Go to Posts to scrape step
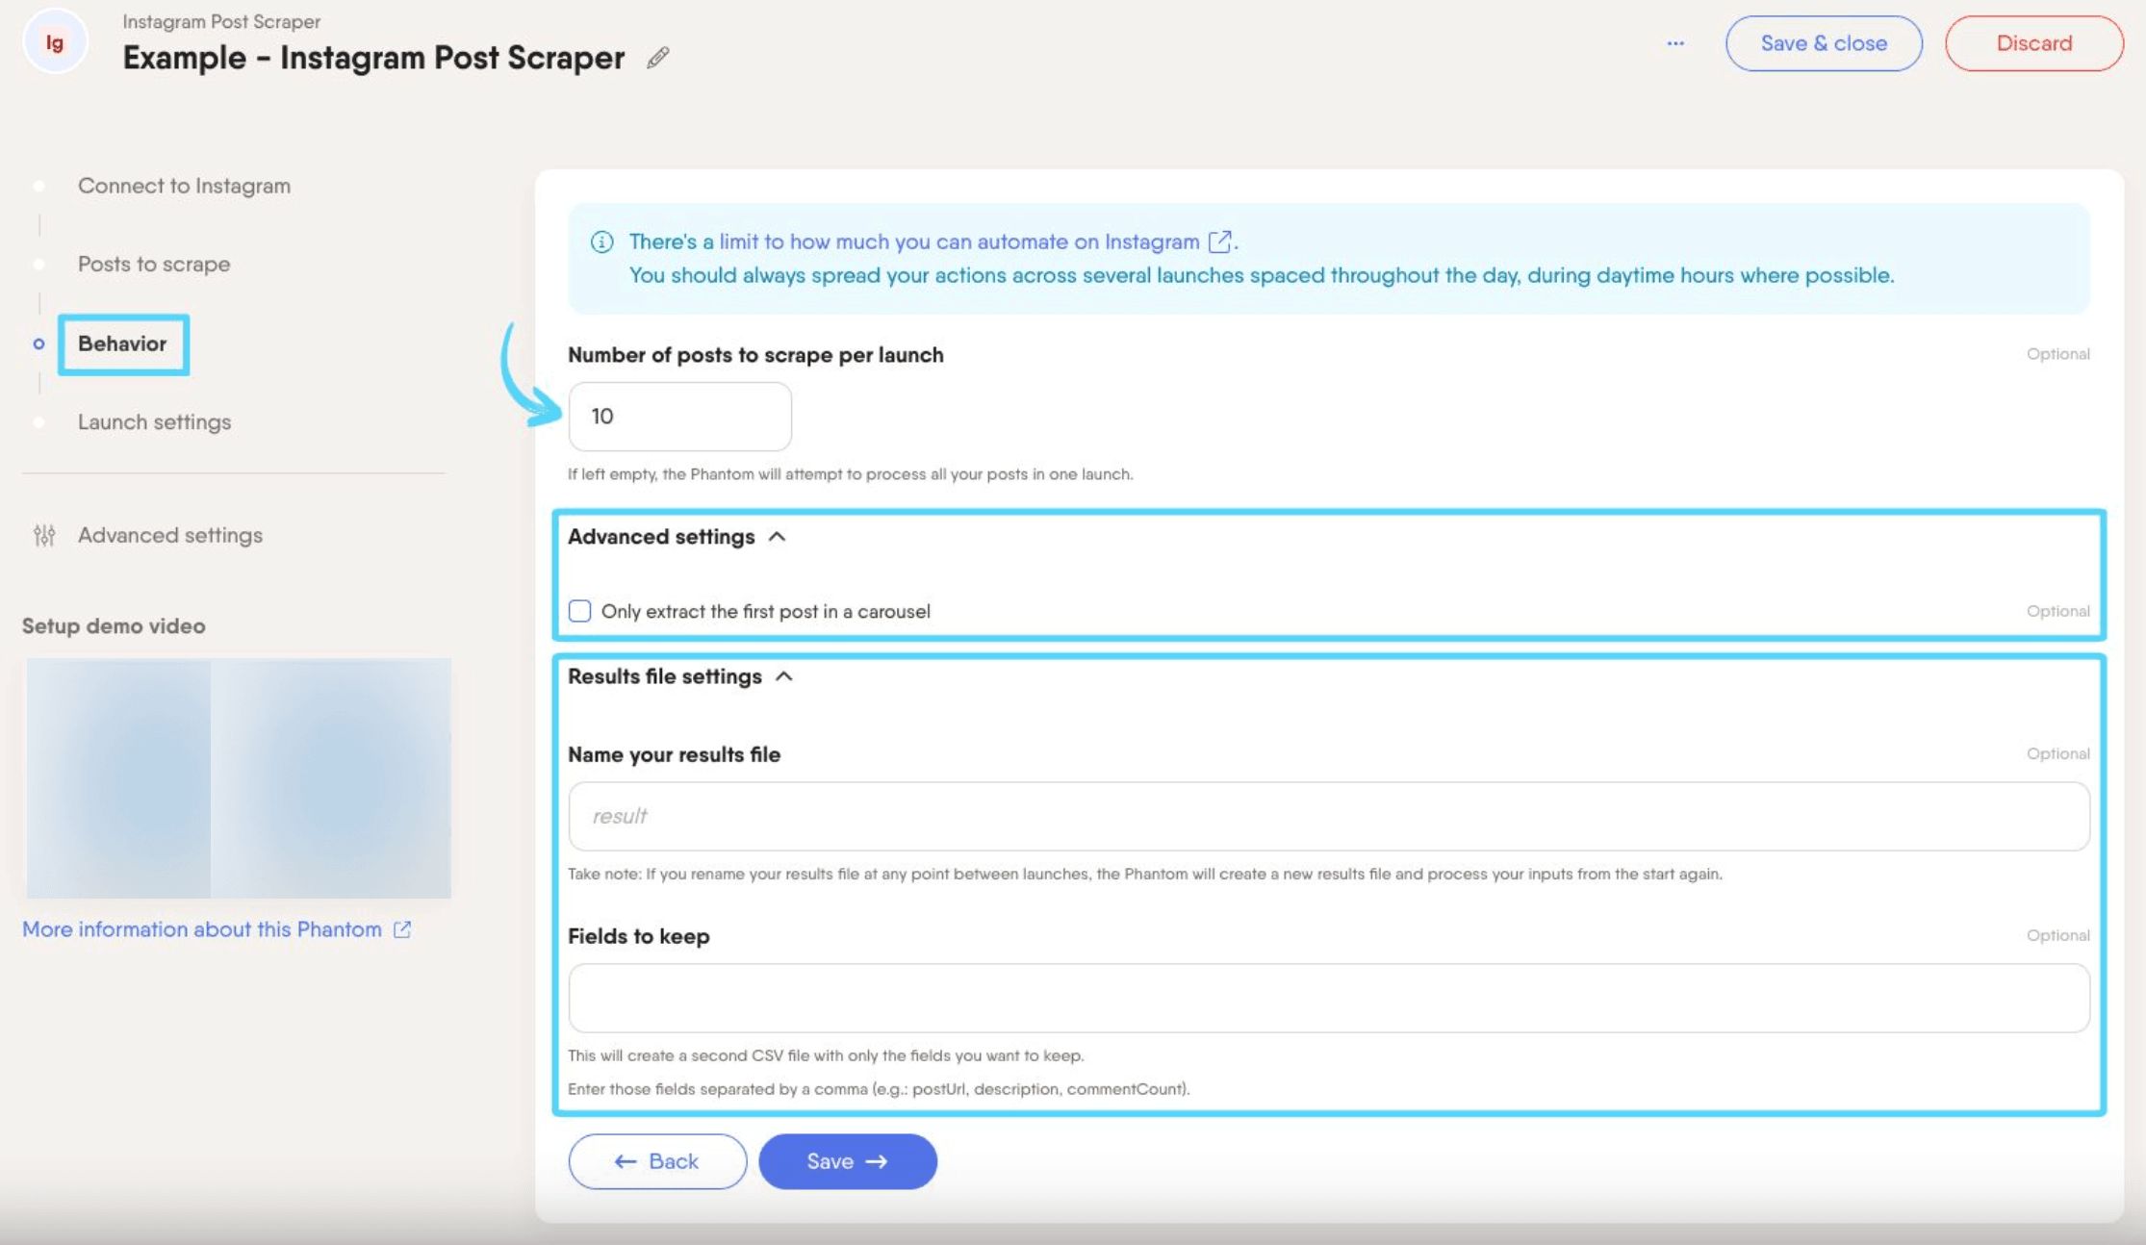This screenshot has height=1245, width=2146. (154, 264)
